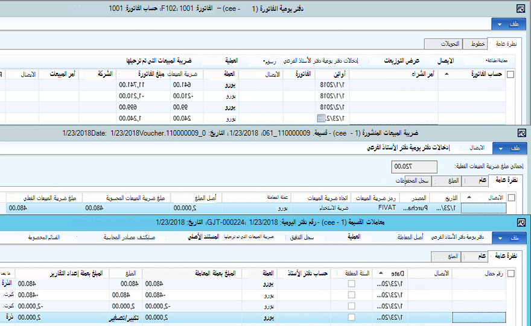Viewport: 531px width, 326px height.
Task: Check السنة المغلقة box for the highlighted 2,000.00 row
Action: point(352,317)
